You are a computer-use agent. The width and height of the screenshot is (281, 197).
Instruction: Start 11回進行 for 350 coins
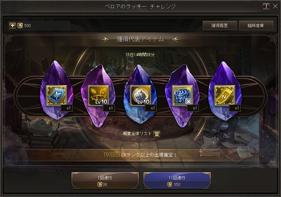[x=177, y=181]
